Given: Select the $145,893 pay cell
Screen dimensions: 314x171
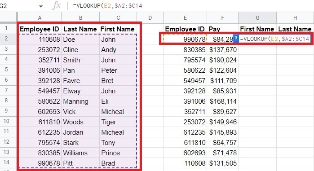Looking at the screenshot, I should tap(222, 132).
